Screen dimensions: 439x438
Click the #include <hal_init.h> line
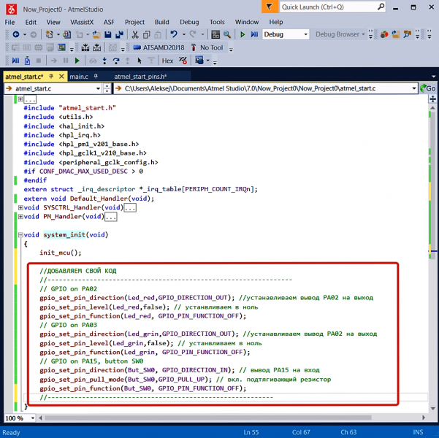click(x=64, y=126)
